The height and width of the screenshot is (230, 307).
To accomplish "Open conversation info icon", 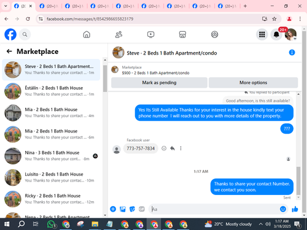I will click(x=292, y=53).
